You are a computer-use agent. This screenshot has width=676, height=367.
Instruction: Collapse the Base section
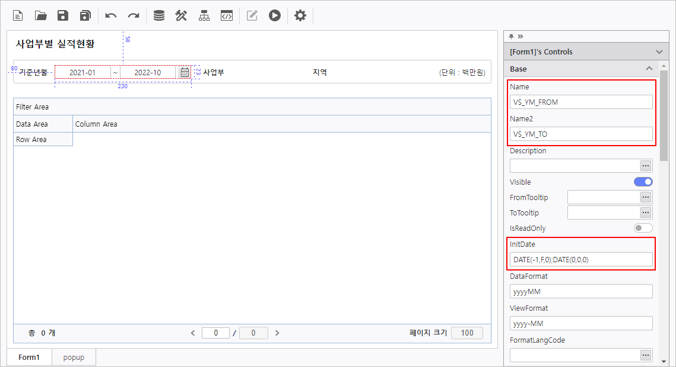(649, 69)
